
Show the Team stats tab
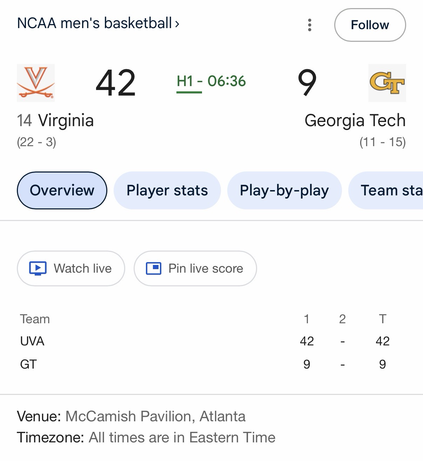pos(389,190)
